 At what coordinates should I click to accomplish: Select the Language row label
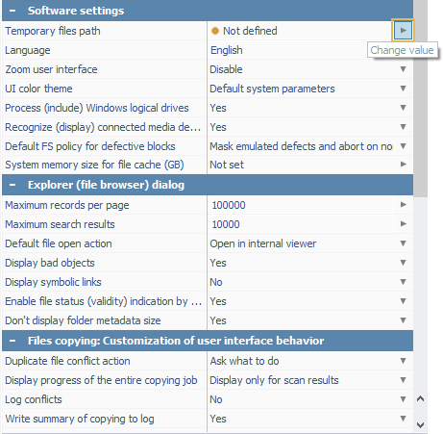coord(28,50)
